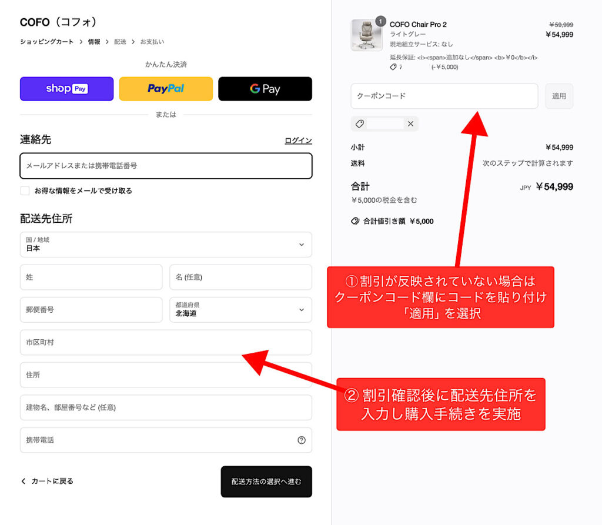This screenshot has height=525, width=602.
Task: Click the 'ライトグレー' color variant text
Action: coord(408,34)
